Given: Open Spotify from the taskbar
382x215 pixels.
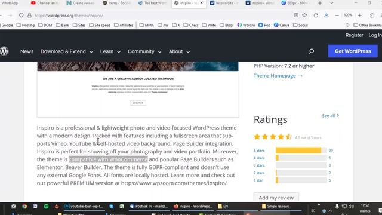Looking at the screenshot, I should (x=46, y=207).
